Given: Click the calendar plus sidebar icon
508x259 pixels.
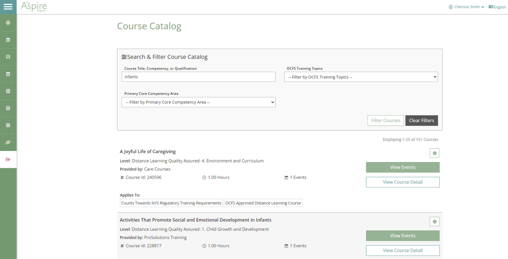Looking at the screenshot, I should click(x=8, y=40).
